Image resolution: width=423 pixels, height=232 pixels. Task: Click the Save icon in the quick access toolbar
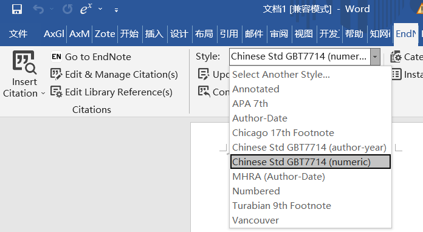coord(17,10)
